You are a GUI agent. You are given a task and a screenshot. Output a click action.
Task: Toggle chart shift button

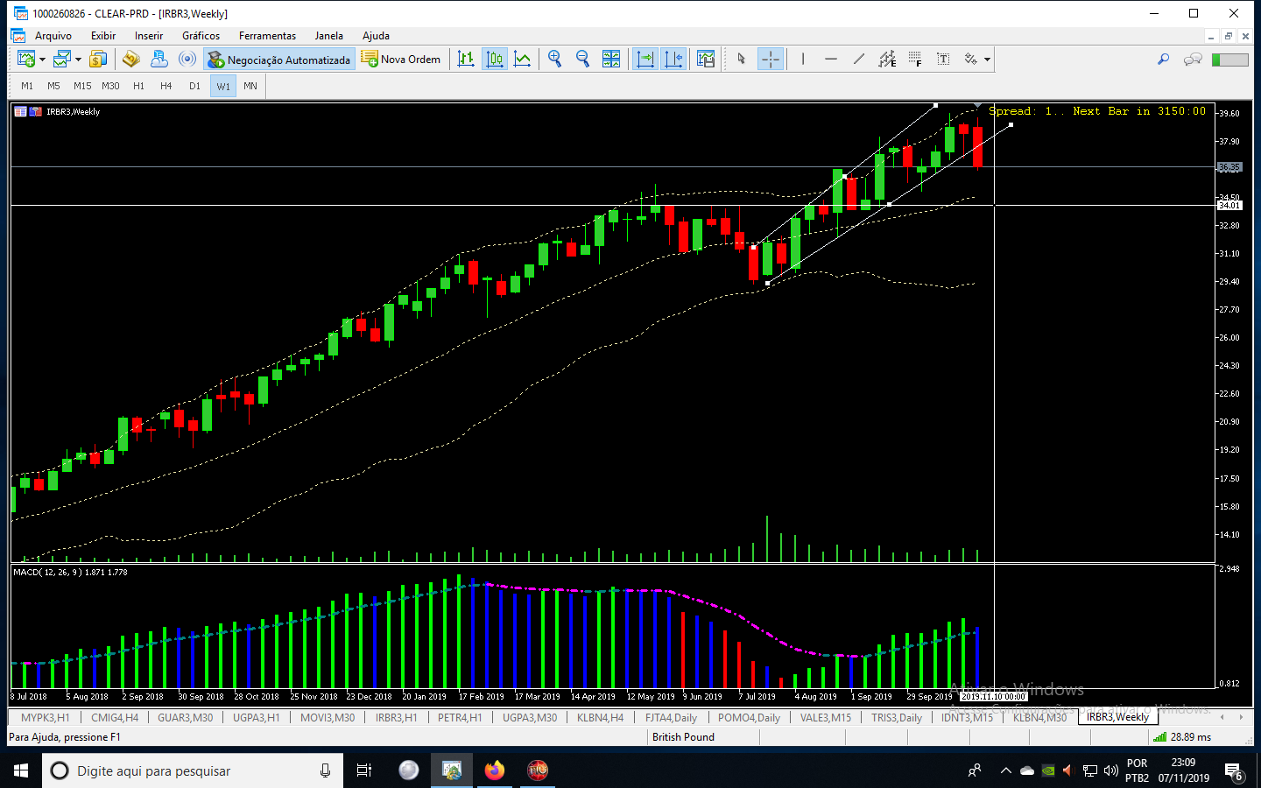pyautogui.click(x=673, y=60)
